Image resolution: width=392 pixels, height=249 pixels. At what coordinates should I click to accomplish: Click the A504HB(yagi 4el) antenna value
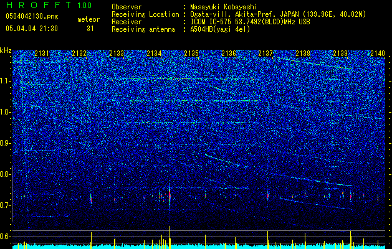220,29
